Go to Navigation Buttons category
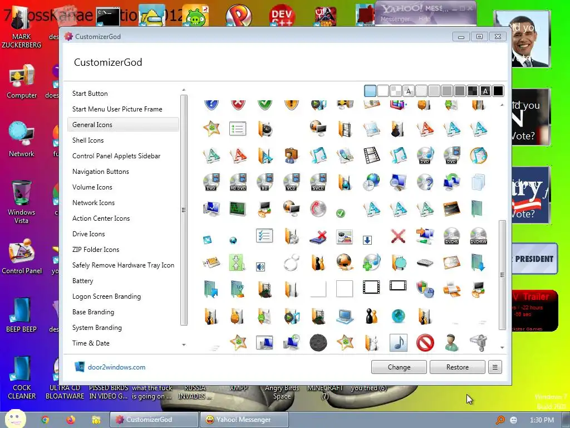Screen dimensions: 570x428 pos(100,172)
